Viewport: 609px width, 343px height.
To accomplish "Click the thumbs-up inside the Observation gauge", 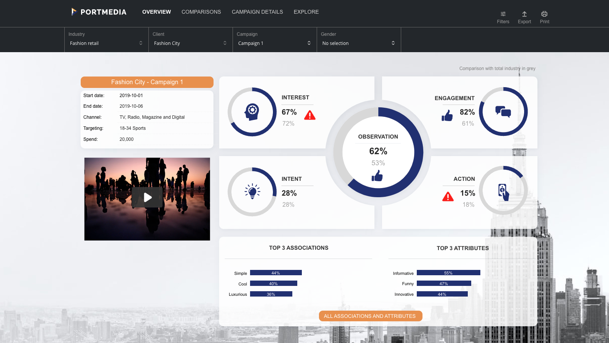I will coord(378,176).
